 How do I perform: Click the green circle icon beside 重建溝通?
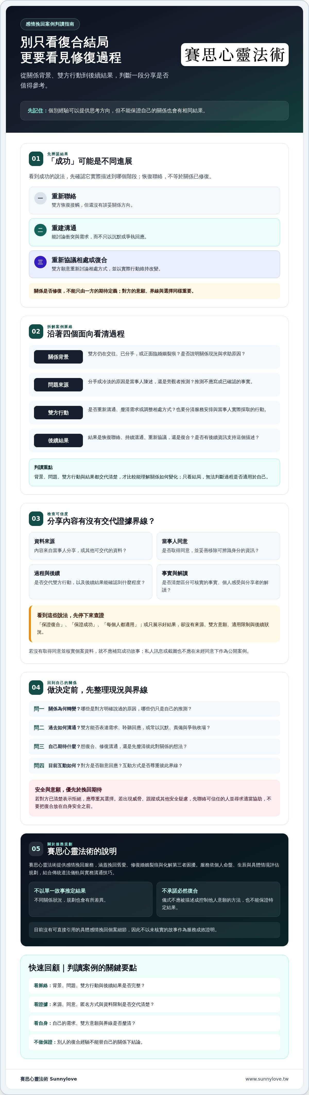pyautogui.click(x=40, y=230)
